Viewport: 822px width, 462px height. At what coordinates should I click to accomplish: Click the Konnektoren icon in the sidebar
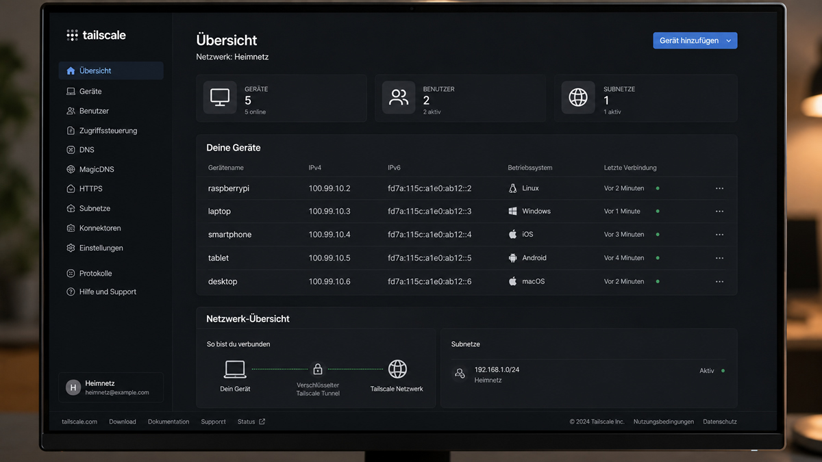tap(71, 228)
